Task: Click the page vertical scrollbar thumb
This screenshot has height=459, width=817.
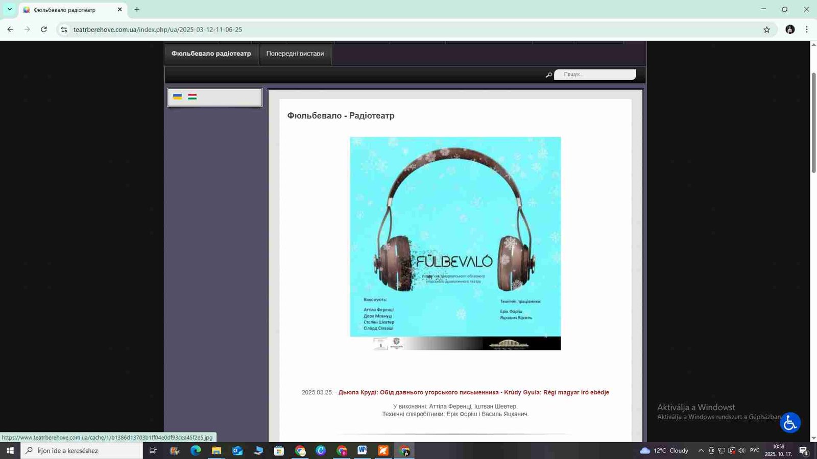Action: click(x=813, y=122)
